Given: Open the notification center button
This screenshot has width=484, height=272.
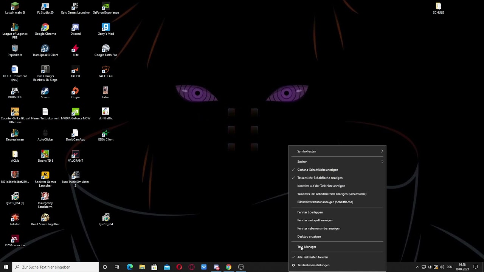Looking at the screenshot, I should tap(476, 267).
